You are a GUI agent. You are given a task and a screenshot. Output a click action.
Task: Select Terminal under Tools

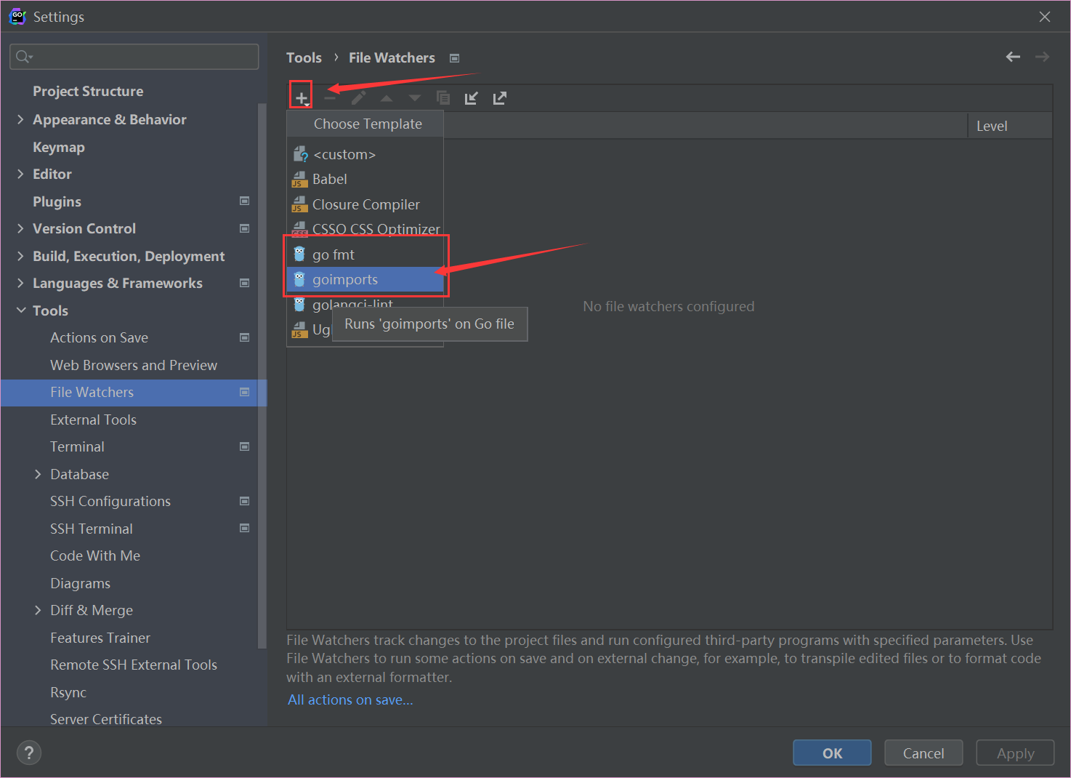[x=77, y=446]
